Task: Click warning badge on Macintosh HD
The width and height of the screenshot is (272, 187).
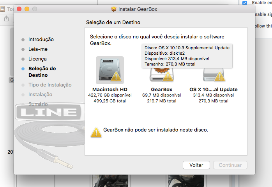Action: (x=116, y=77)
